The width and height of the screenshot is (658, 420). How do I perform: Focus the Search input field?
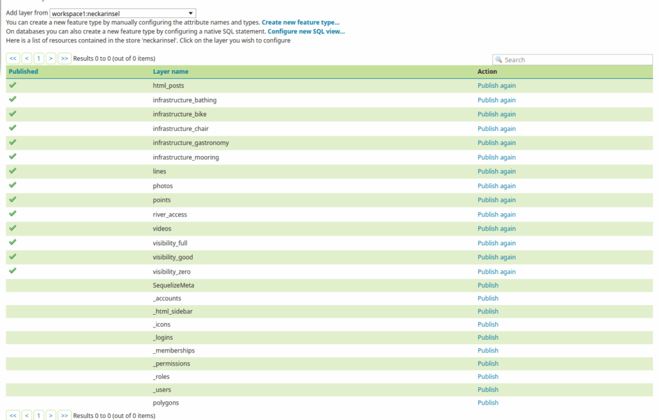[x=573, y=60]
